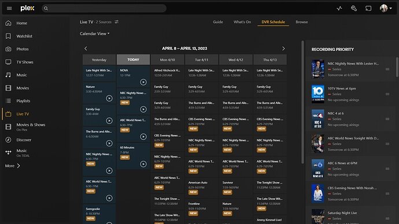Select TODAY column header
This screenshot has height=224, width=399.
(133, 59)
